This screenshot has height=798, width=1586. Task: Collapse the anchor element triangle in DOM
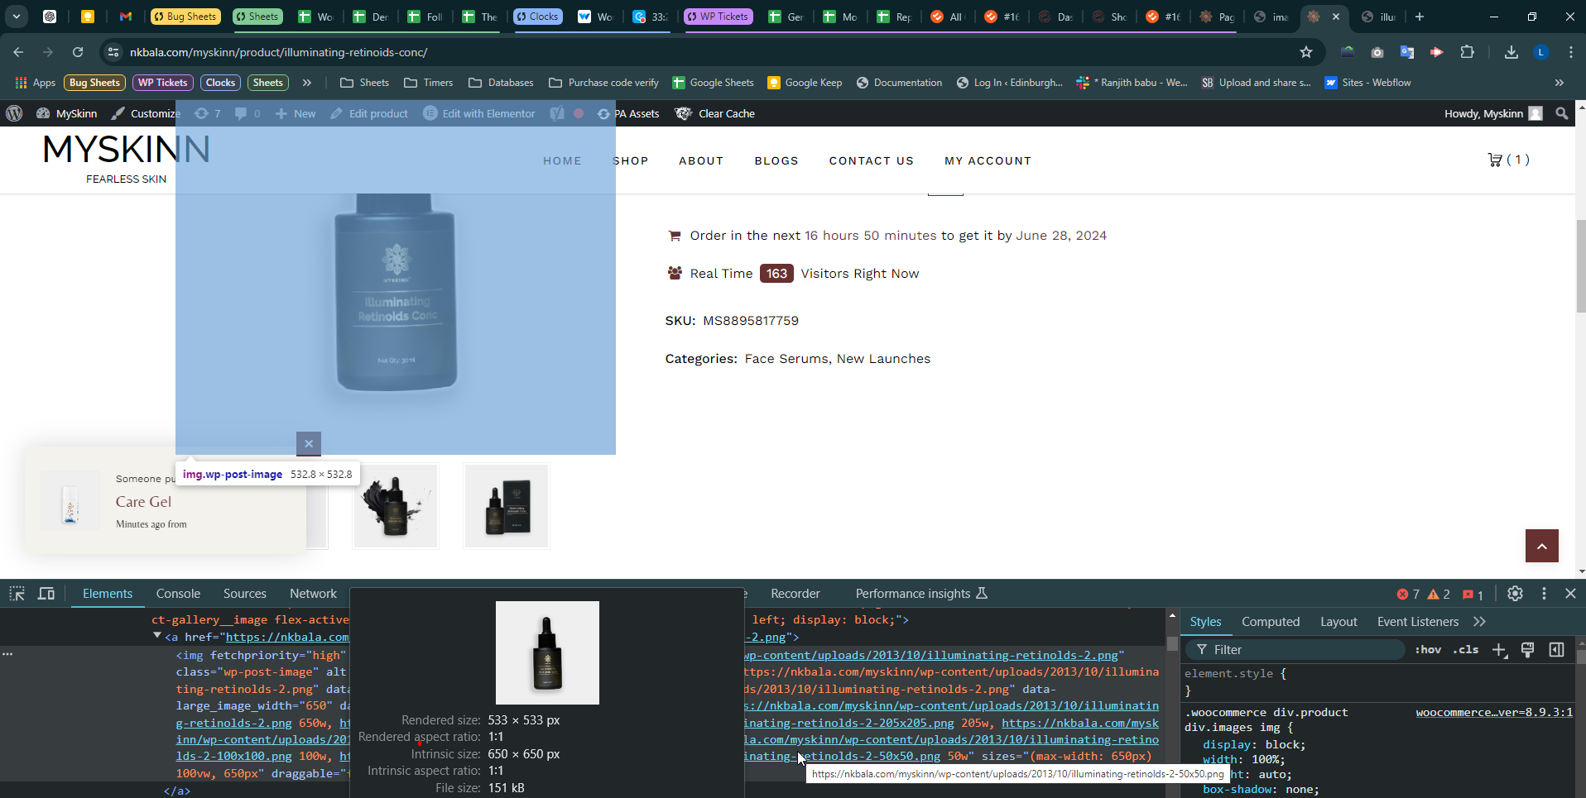(157, 636)
